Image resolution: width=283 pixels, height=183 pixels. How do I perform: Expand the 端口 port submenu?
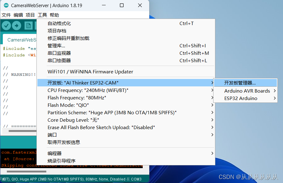(126, 135)
